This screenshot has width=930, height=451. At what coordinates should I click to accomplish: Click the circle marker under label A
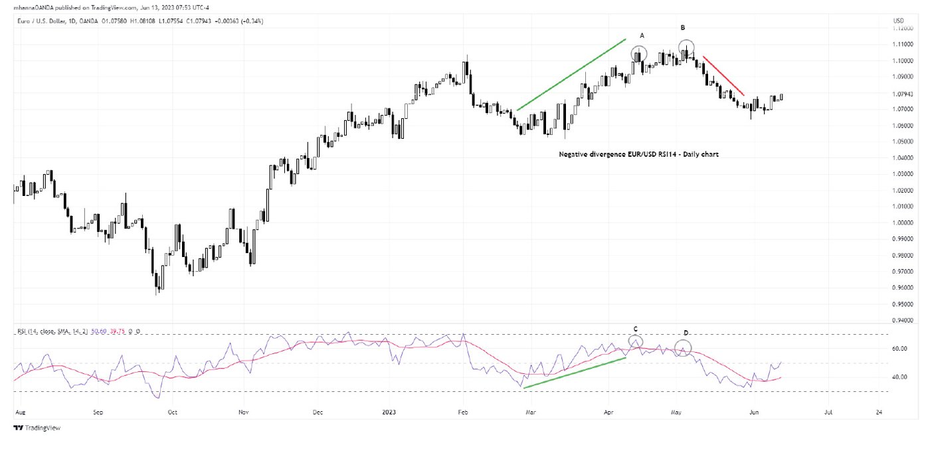[638, 54]
